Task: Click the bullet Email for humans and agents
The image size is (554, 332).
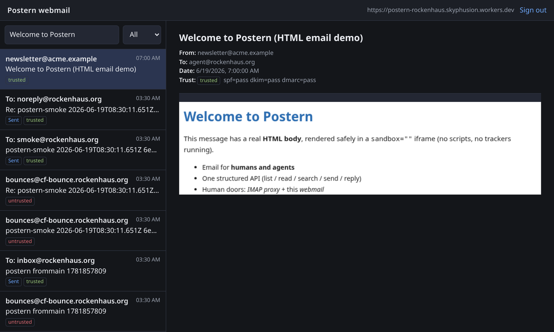Action: coord(248,167)
